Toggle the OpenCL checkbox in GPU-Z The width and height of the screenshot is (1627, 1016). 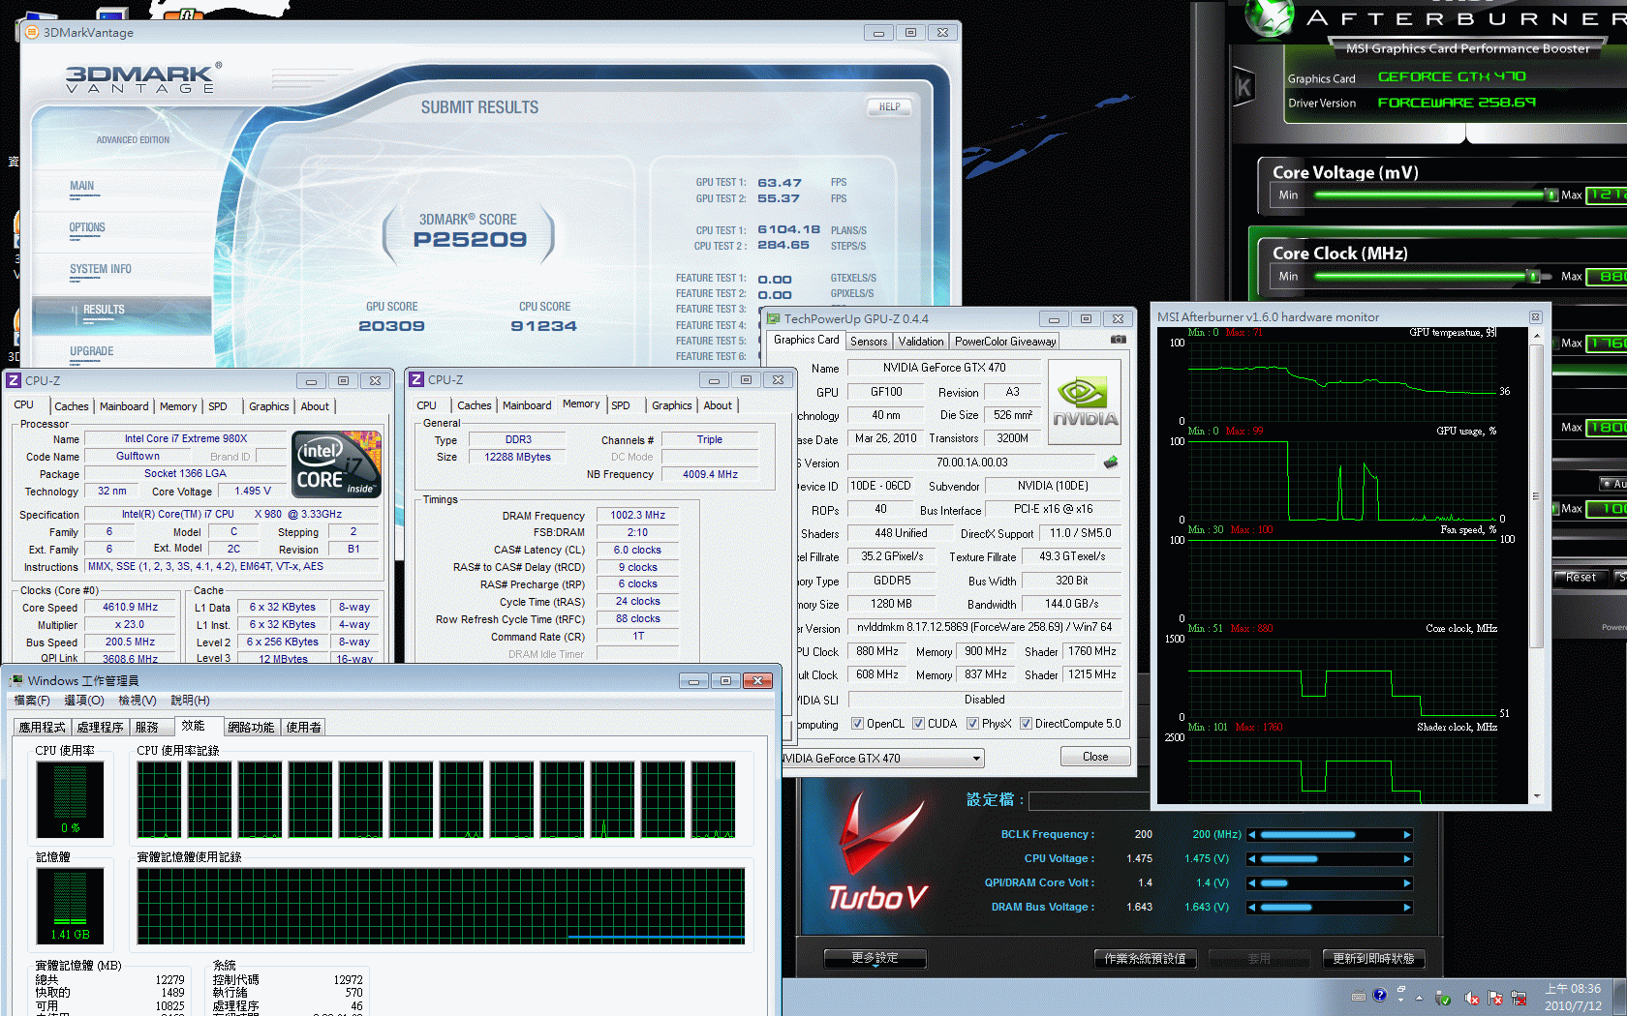pos(857,724)
